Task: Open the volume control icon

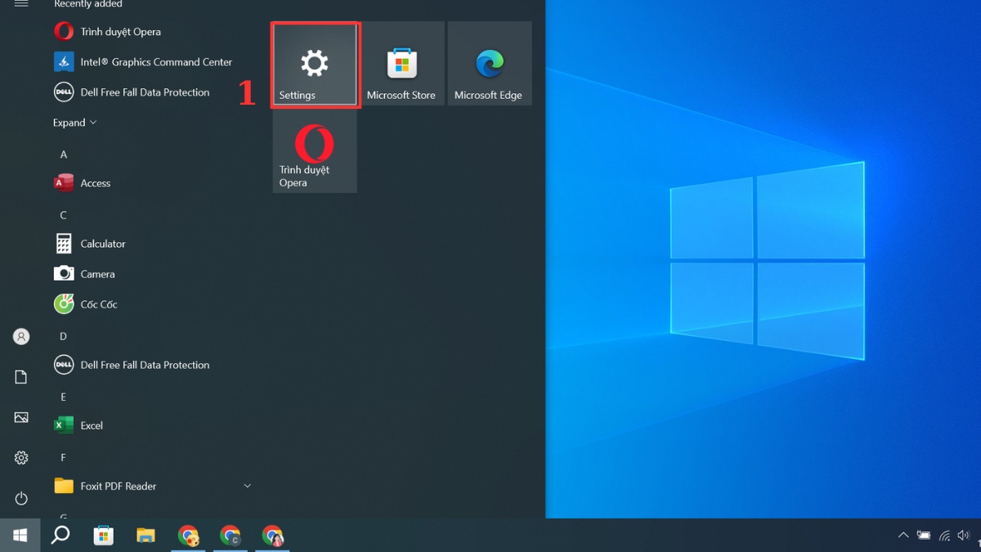Action: click(964, 536)
